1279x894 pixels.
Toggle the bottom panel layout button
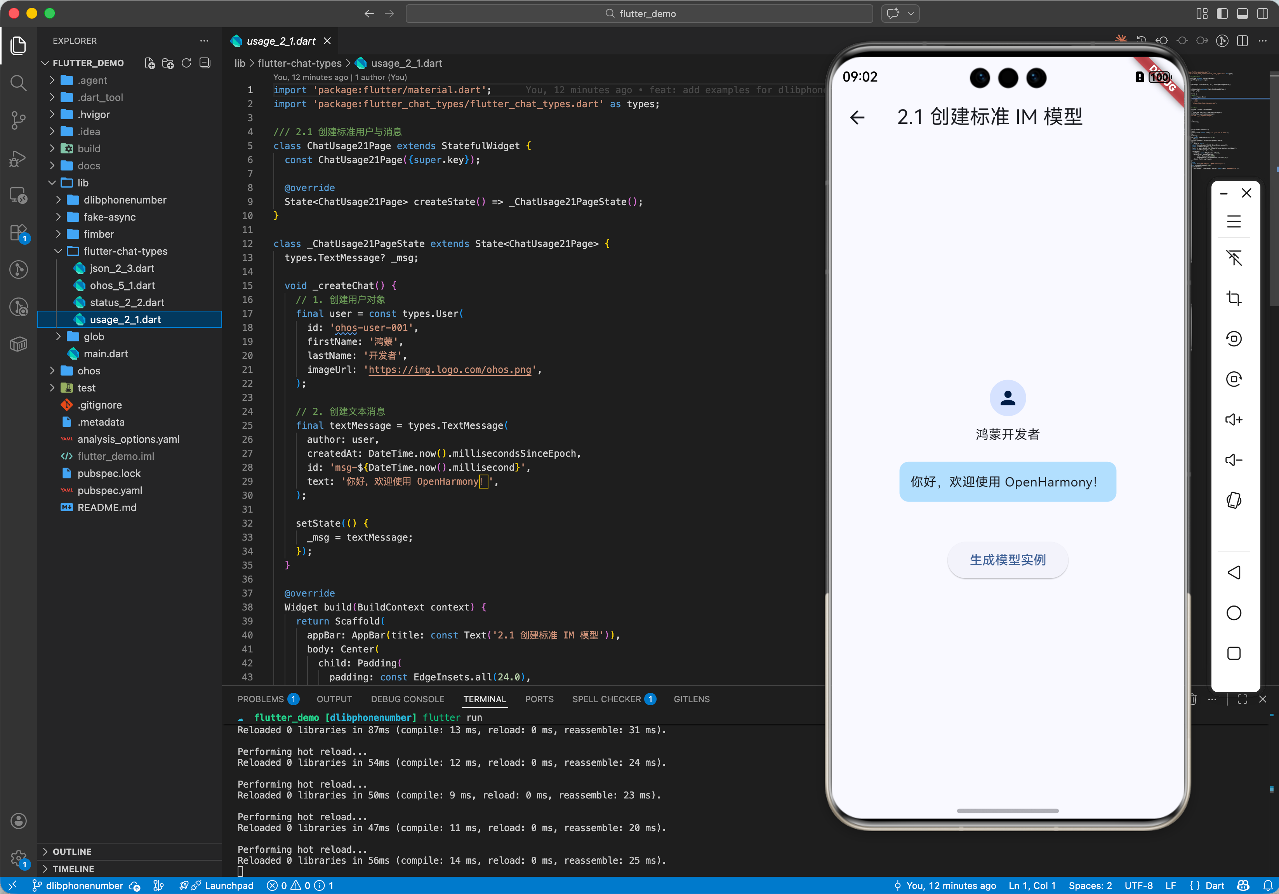click(x=1242, y=13)
